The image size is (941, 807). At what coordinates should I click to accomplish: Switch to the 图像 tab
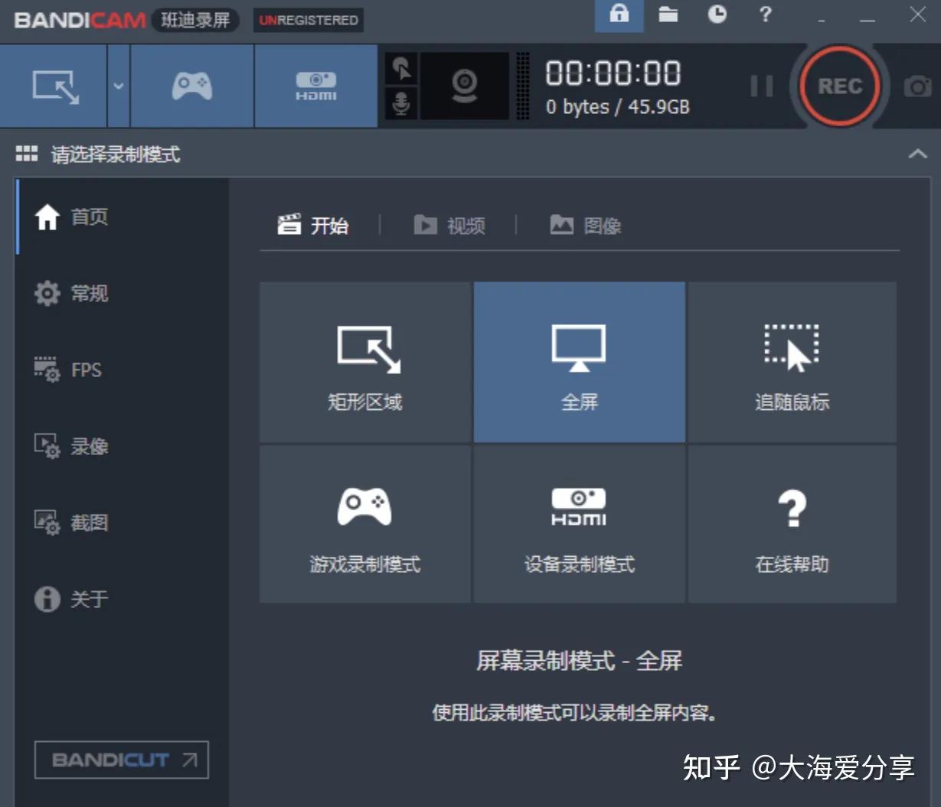point(585,225)
